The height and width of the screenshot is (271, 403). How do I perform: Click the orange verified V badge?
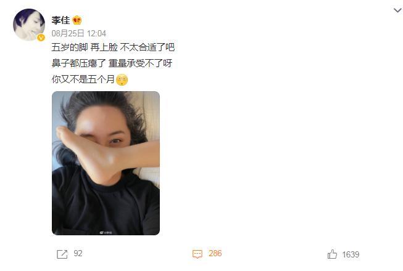point(41,38)
